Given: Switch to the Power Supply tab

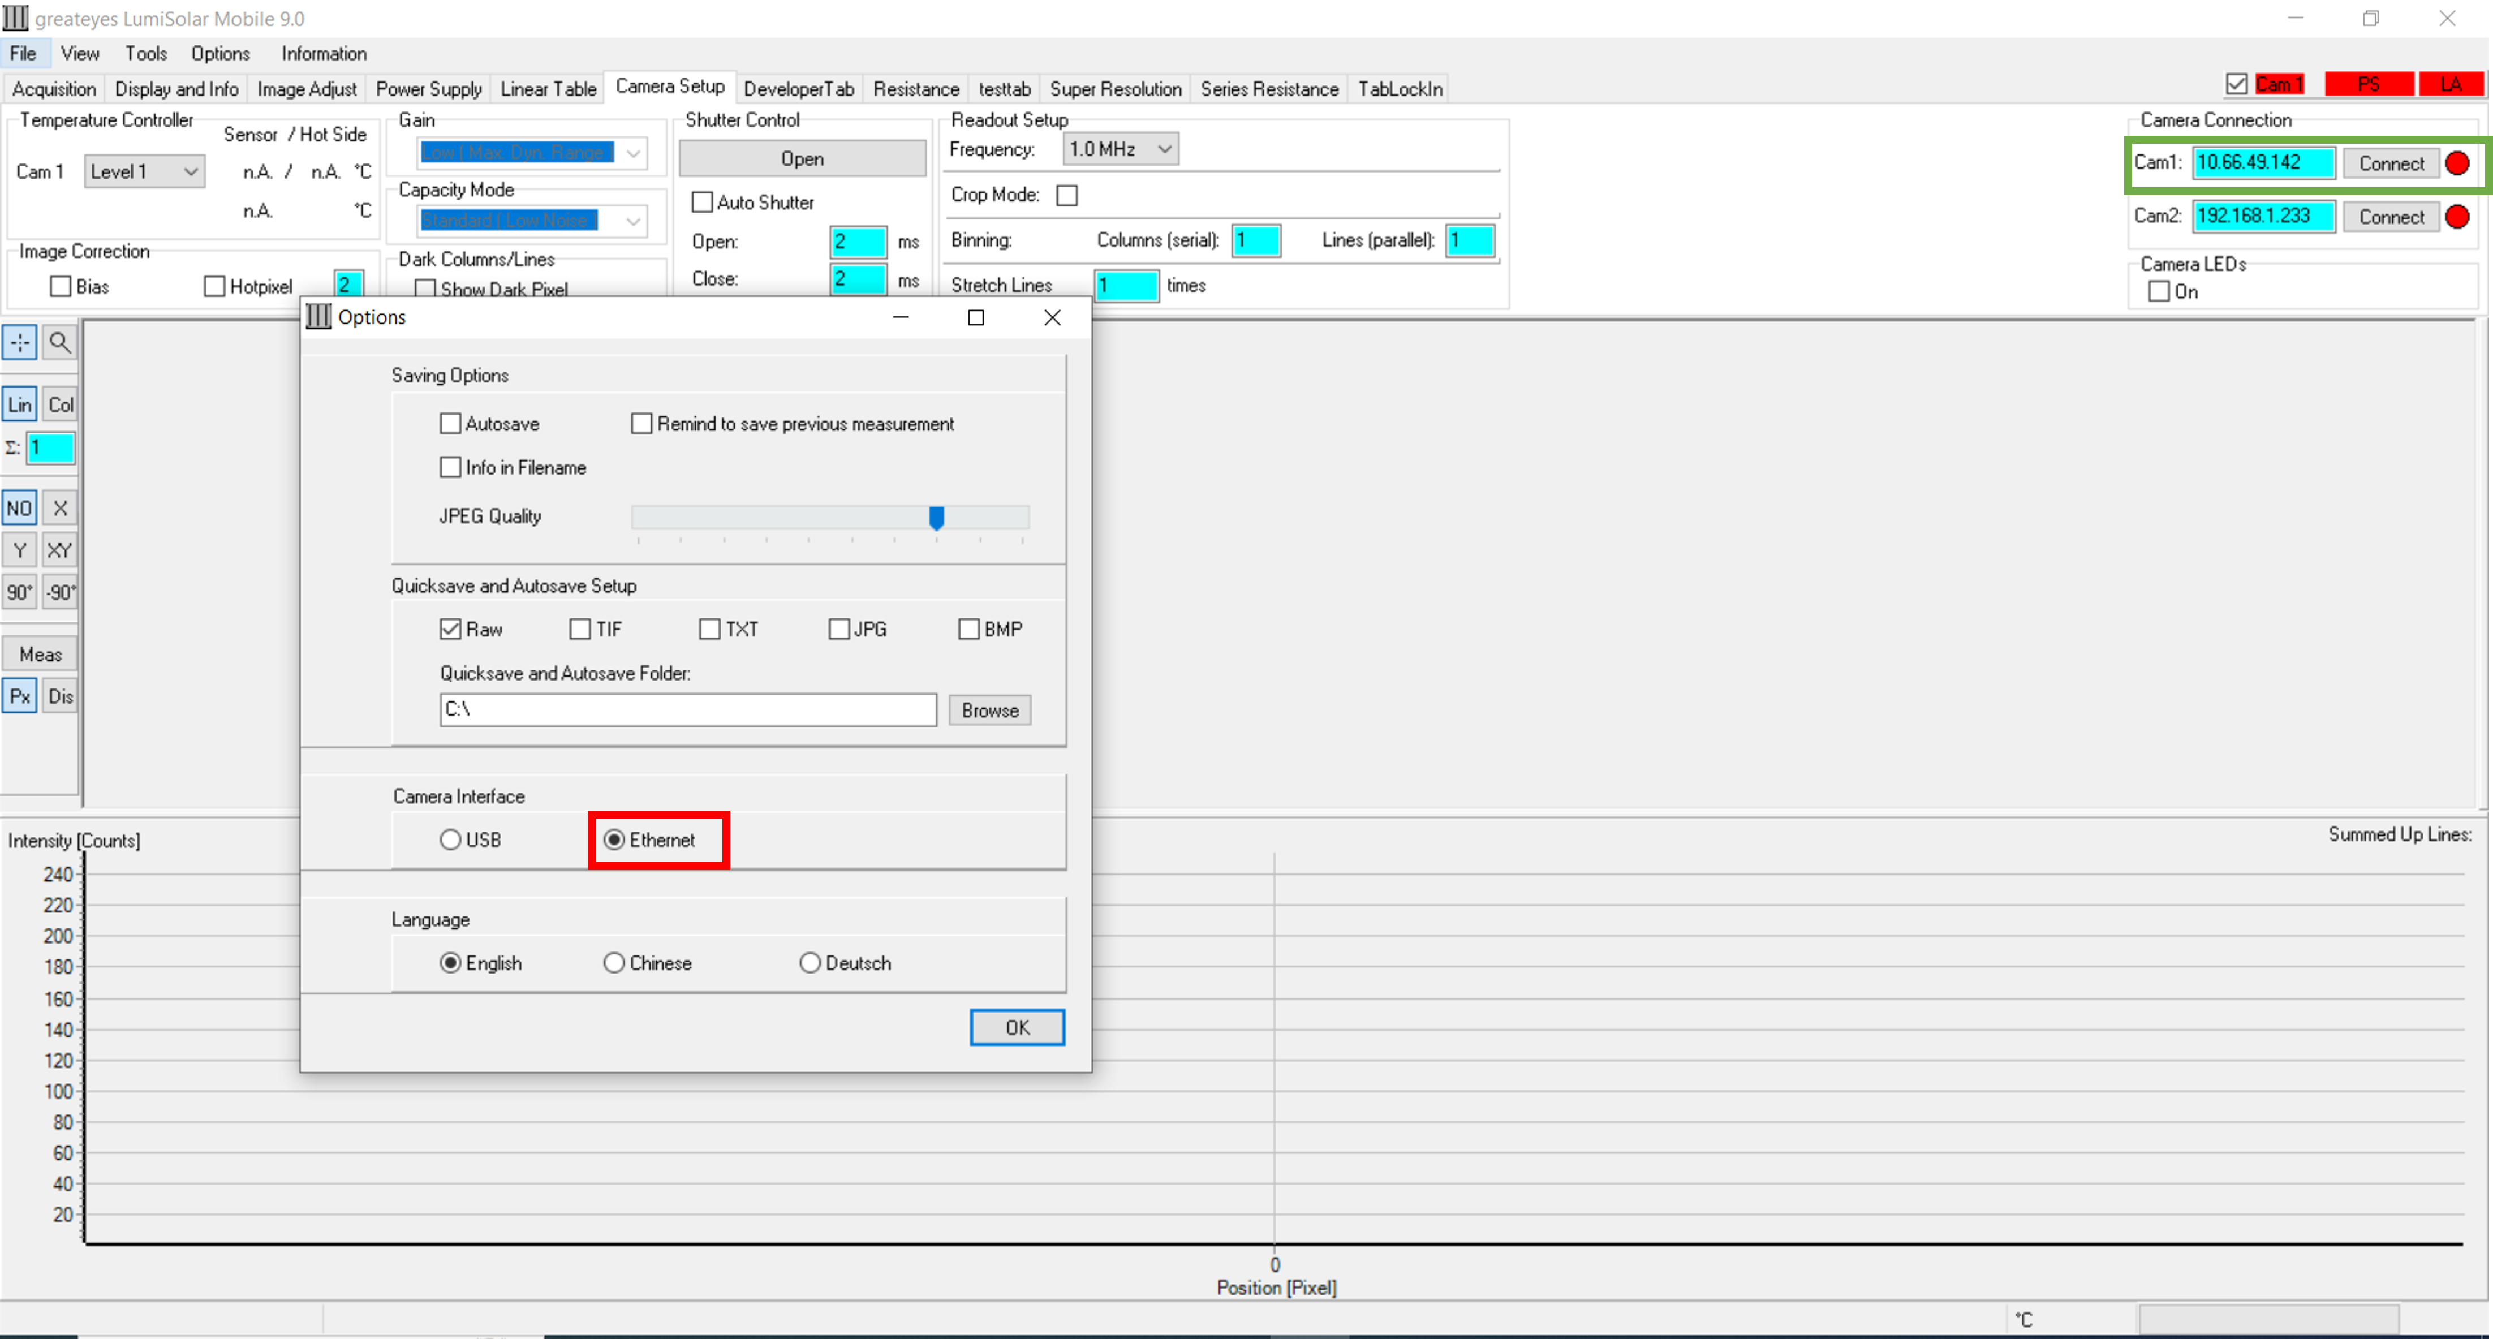Looking at the screenshot, I should [x=429, y=89].
